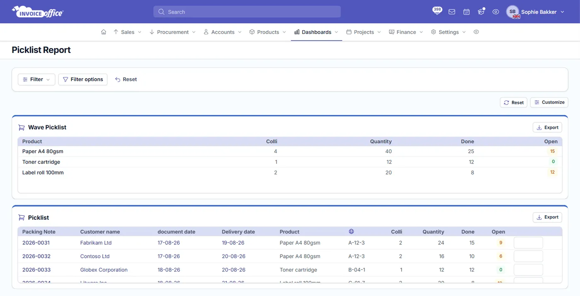Open the Customize dashboard button
The width and height of the screenshot is (580, 296).
coord(549,102)
